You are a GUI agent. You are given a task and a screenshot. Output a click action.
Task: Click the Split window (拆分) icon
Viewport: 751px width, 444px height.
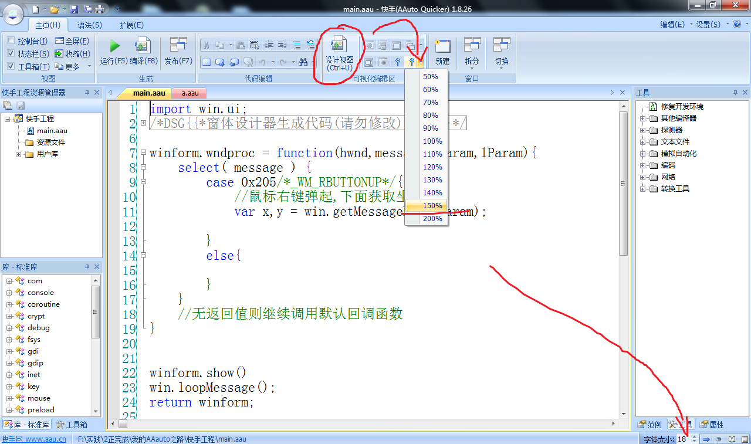472,46
